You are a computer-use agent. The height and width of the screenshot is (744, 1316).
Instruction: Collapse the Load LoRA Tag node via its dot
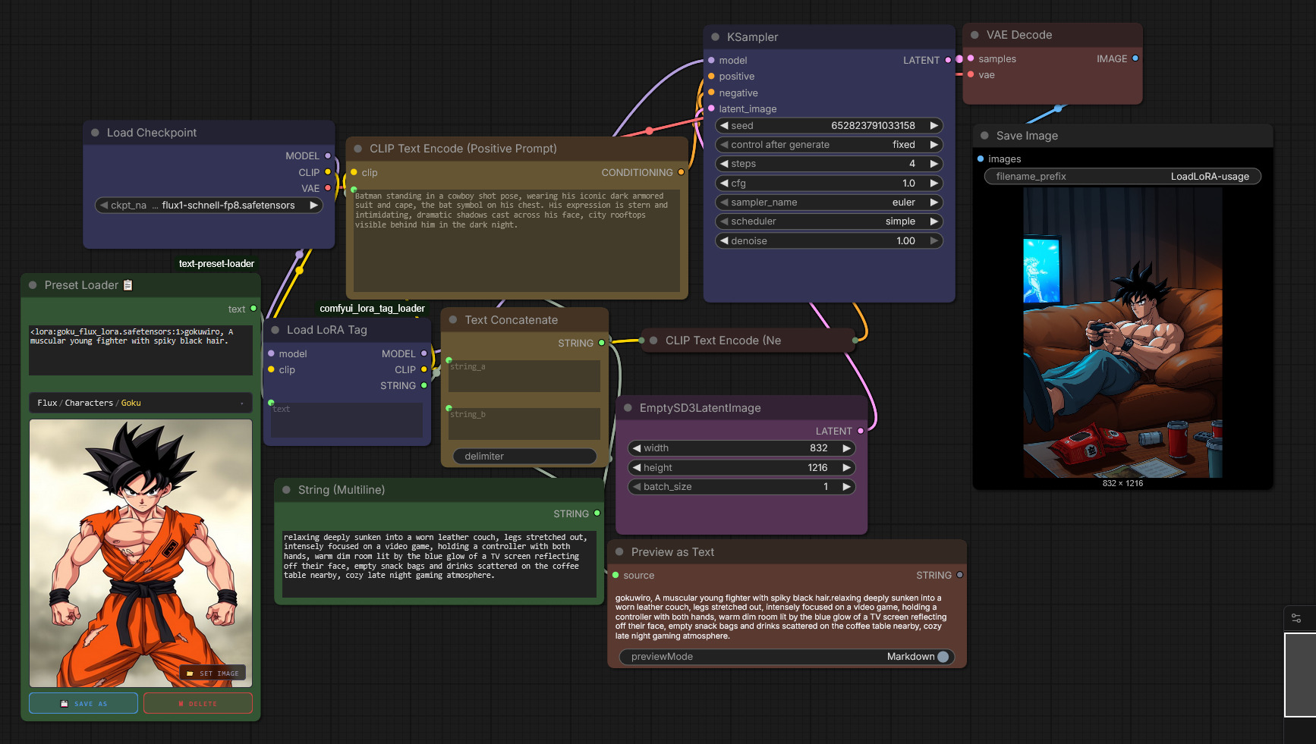[x=275, y=330]
